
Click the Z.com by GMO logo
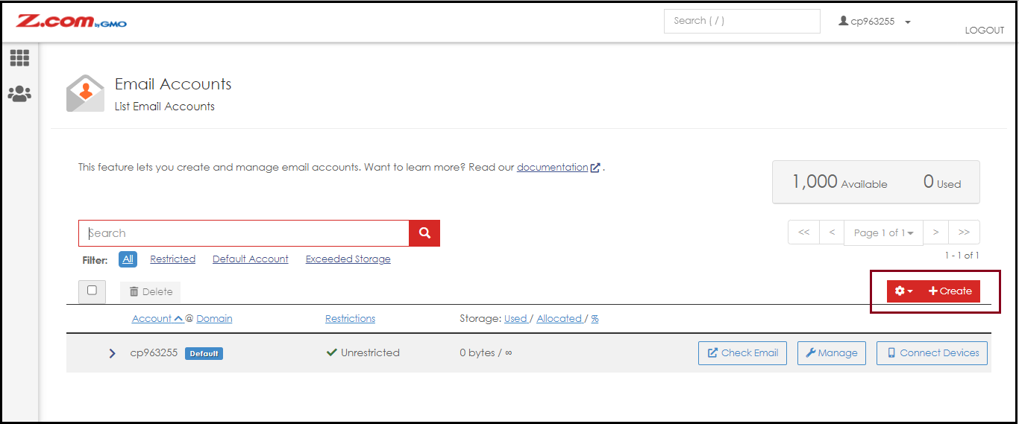[72, 22]
